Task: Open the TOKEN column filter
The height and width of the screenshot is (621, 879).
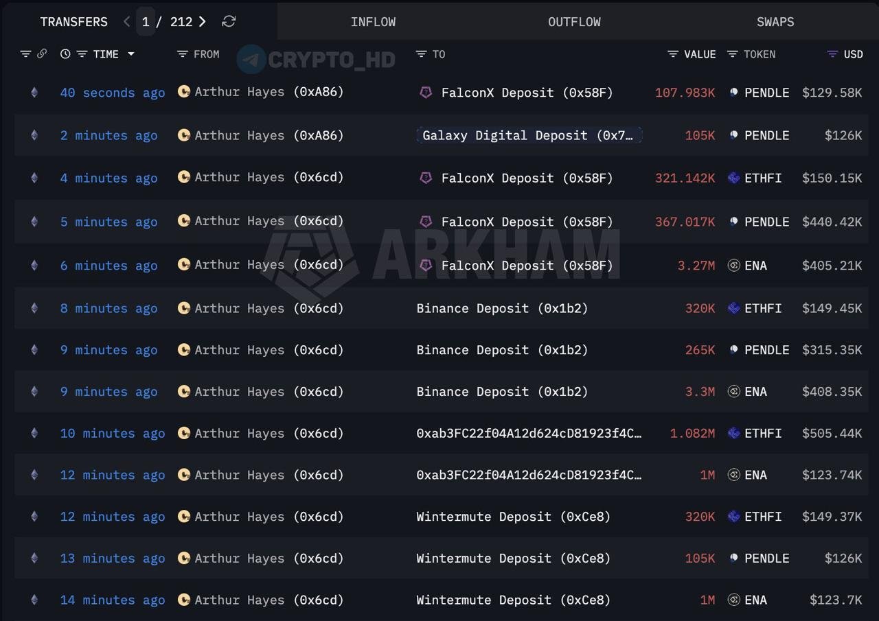Action: point(733,54)
